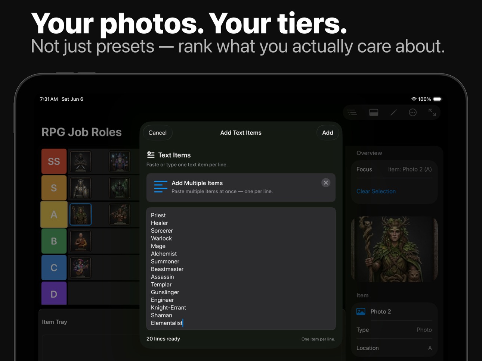Click the Healer line

[160, 223]
